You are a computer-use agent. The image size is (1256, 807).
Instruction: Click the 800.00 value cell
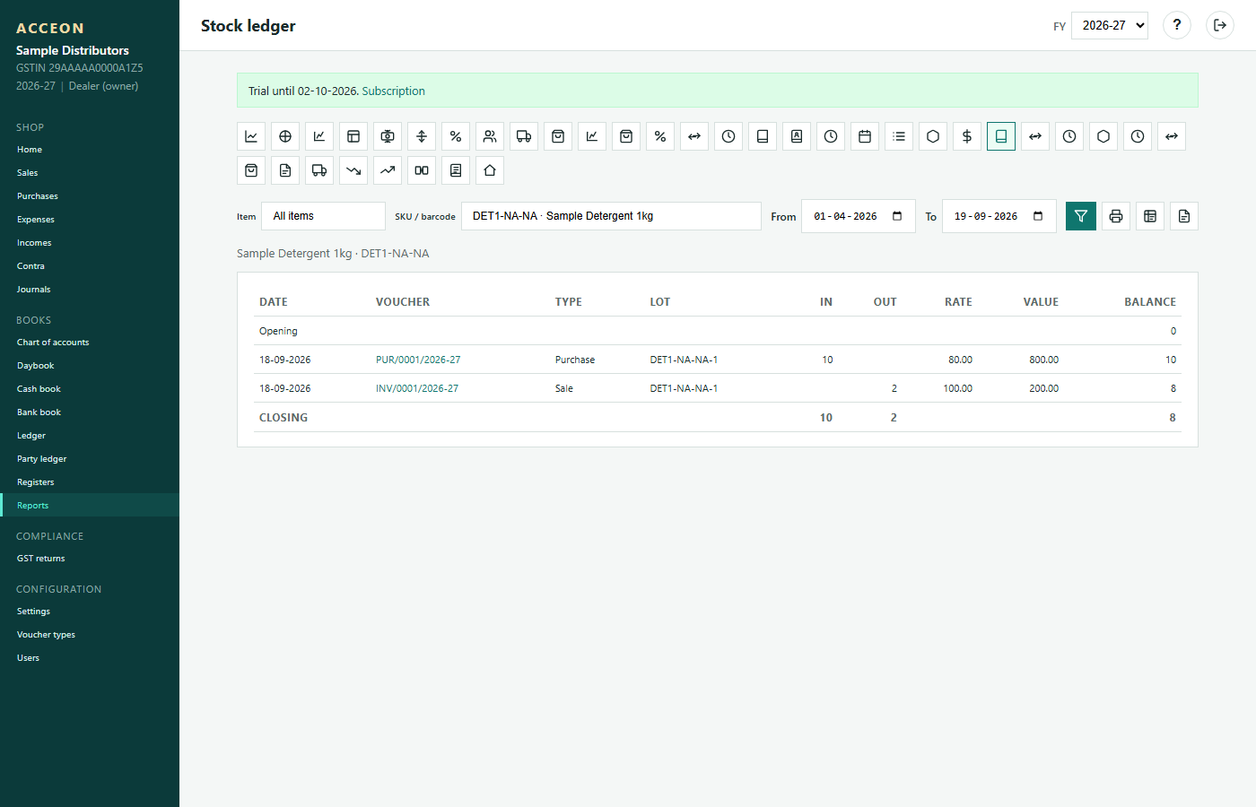click(x=1044, y=360)
